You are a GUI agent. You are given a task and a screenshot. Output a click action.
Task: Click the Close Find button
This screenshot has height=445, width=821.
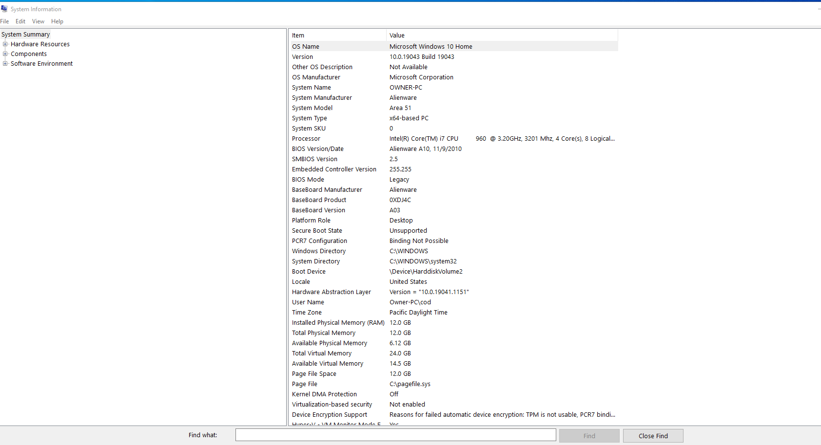tap(653, 436)
